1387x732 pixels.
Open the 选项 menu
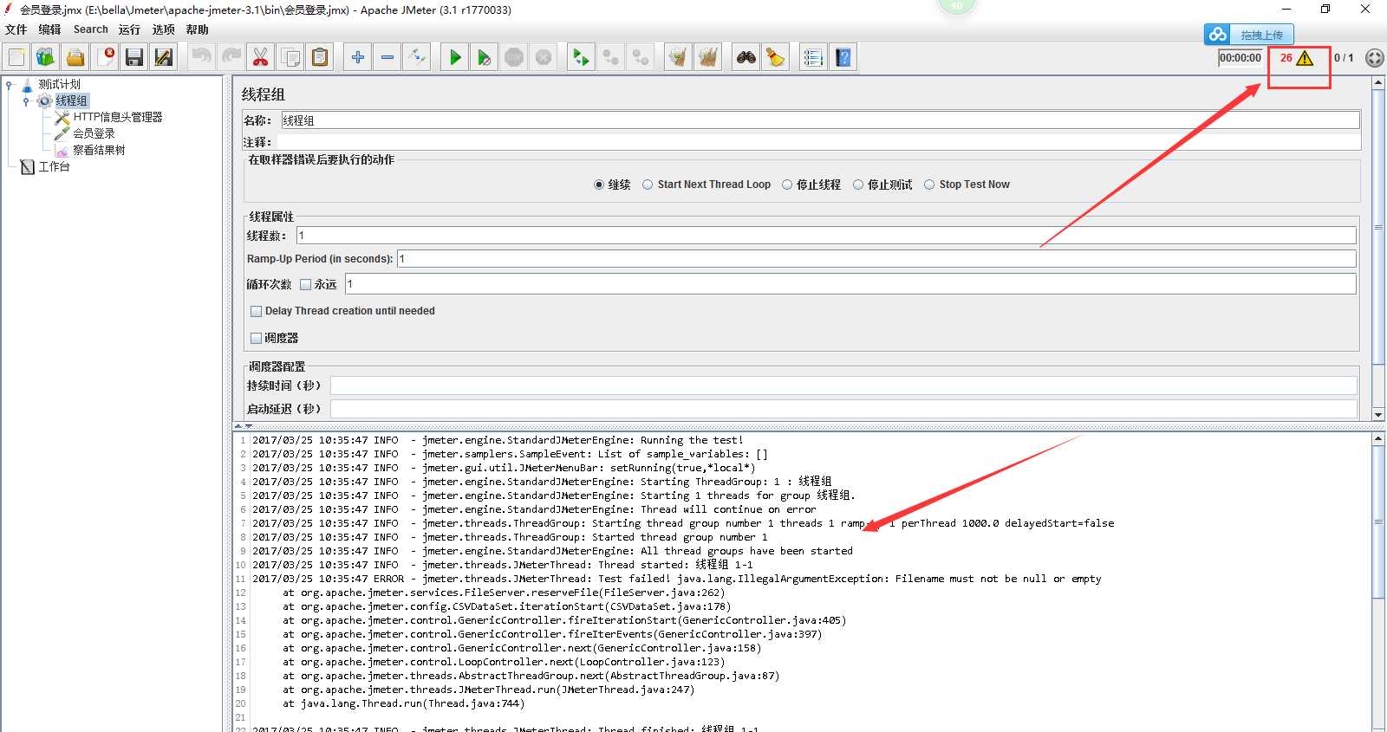point(164,29)
